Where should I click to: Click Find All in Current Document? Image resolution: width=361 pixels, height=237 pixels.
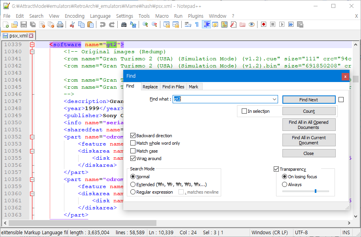click(x=309, y=140)
